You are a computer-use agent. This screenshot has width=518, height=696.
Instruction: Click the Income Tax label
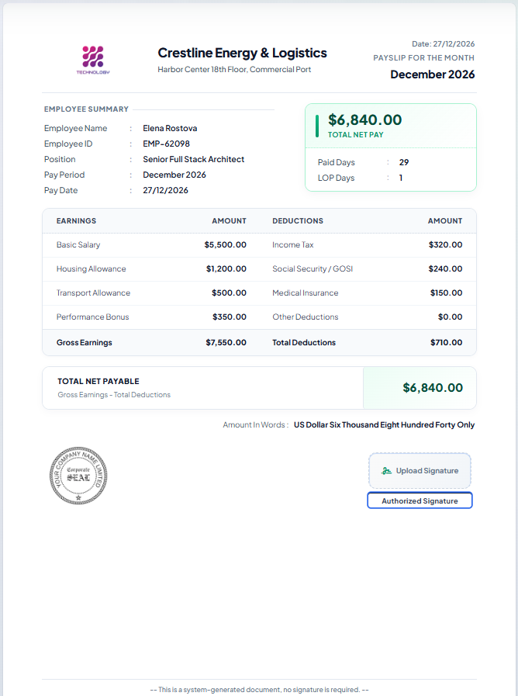tap(292, 244)
